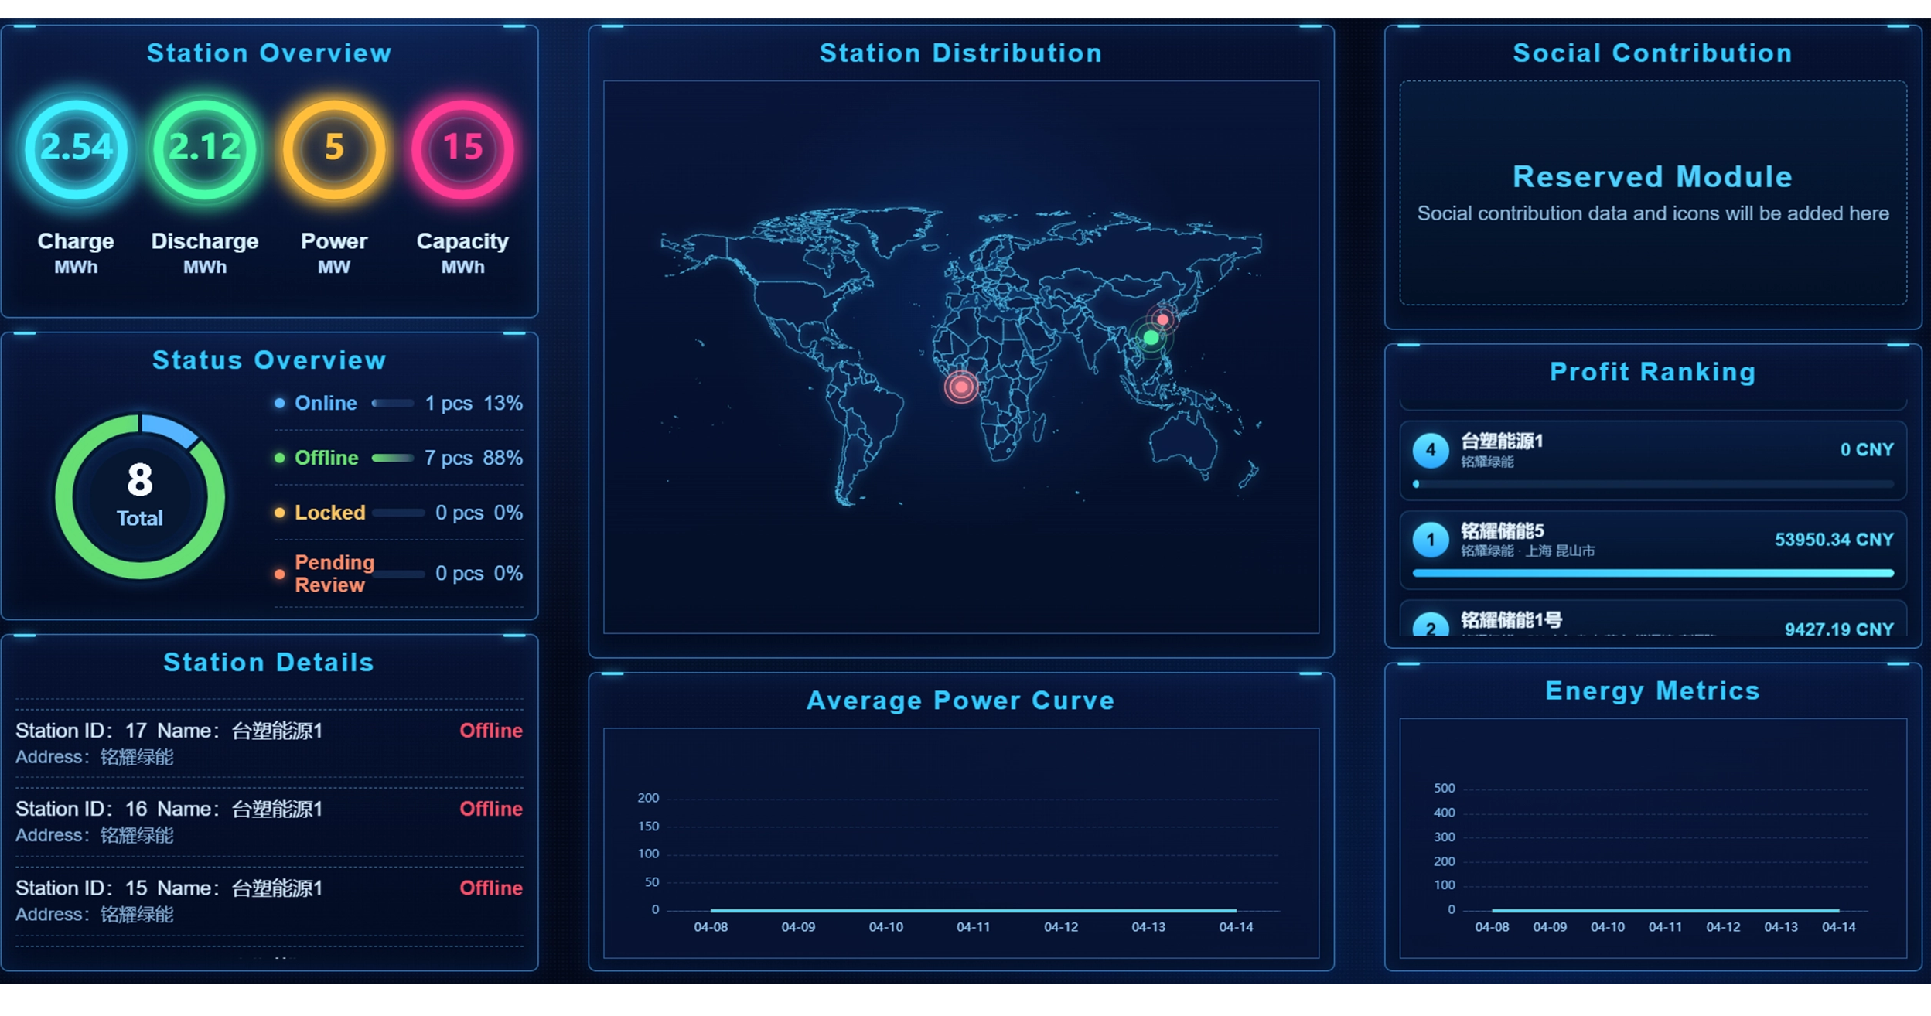Click rank 4 badge beside 台塑能源1
The height and width of the screenshot is (1016, 1931).
click(1430, 450)
